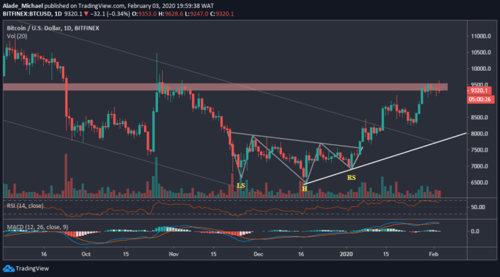Viewport: 500px width, 277px height.
Task: Click the low price value L:9247.0
Action: pyautogui.click(x=197, y=14)
